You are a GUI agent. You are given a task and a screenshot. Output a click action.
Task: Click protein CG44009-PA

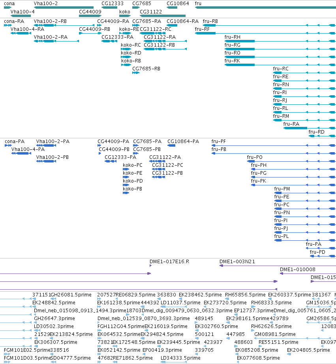click(113, 141)
